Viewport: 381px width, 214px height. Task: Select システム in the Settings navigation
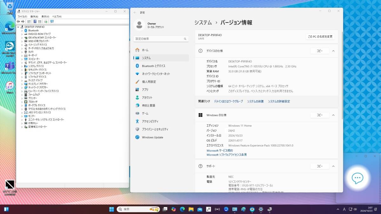161,58
